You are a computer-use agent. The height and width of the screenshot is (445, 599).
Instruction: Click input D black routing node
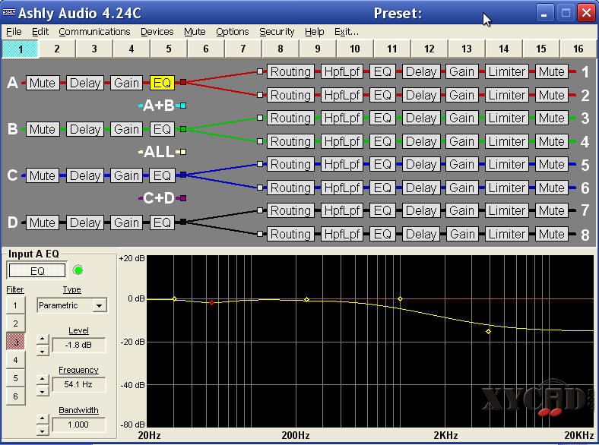[183, 222]
